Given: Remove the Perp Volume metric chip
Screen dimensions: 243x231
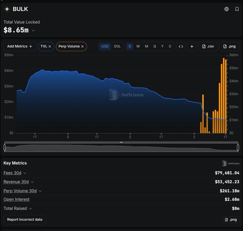Looking at the screenshot, I should click(x=83, y=46).
